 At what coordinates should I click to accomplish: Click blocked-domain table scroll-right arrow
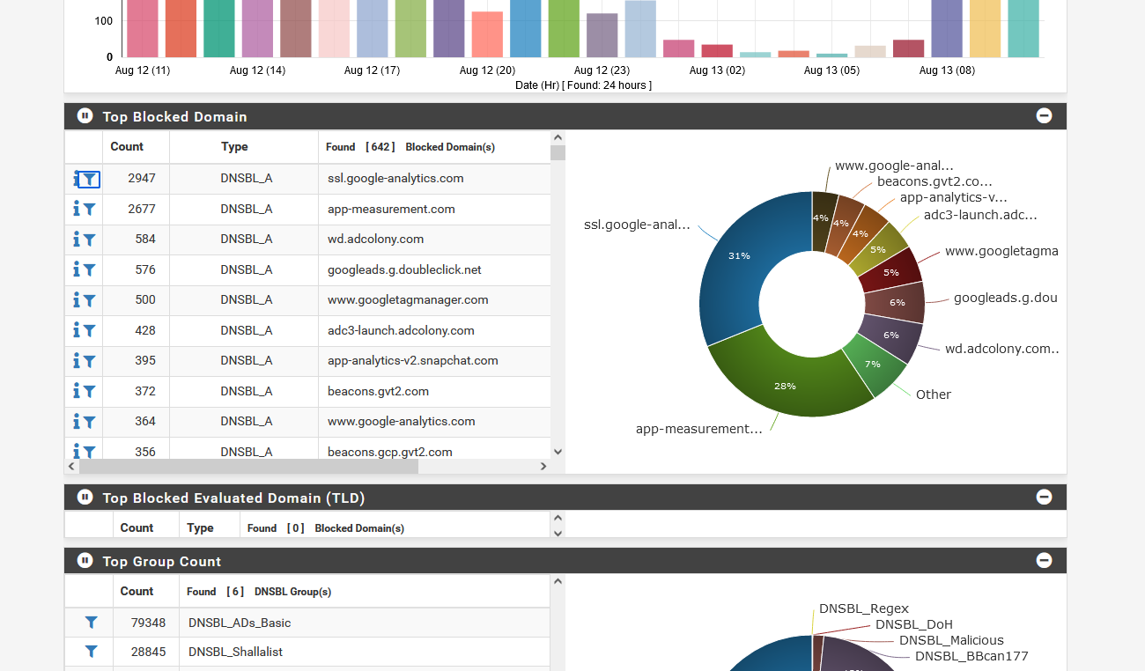click(x=543, y=466)
